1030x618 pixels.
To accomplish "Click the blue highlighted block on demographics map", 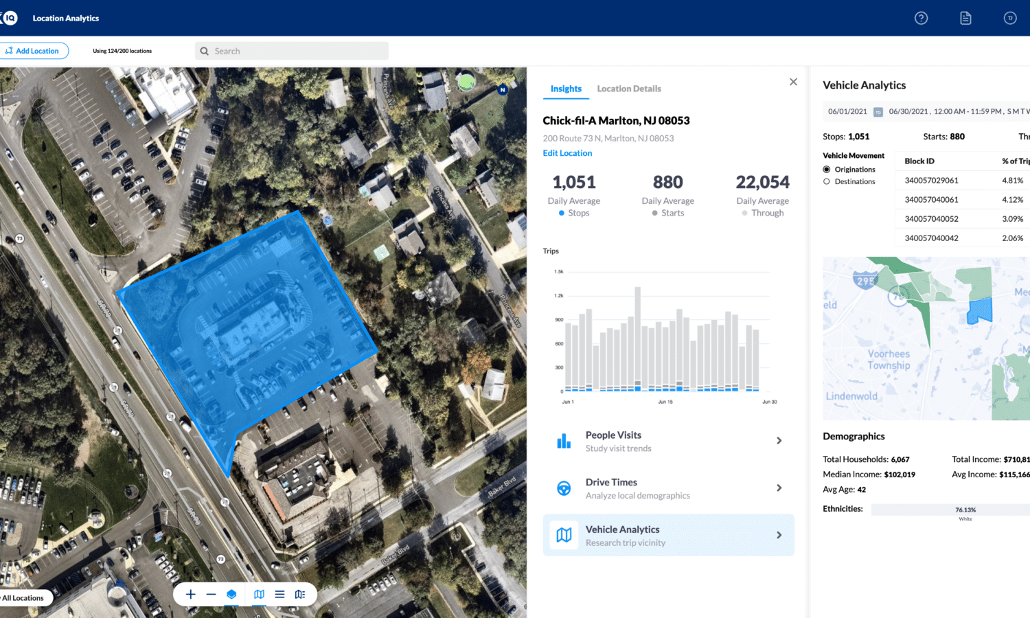I will [980, 311].
